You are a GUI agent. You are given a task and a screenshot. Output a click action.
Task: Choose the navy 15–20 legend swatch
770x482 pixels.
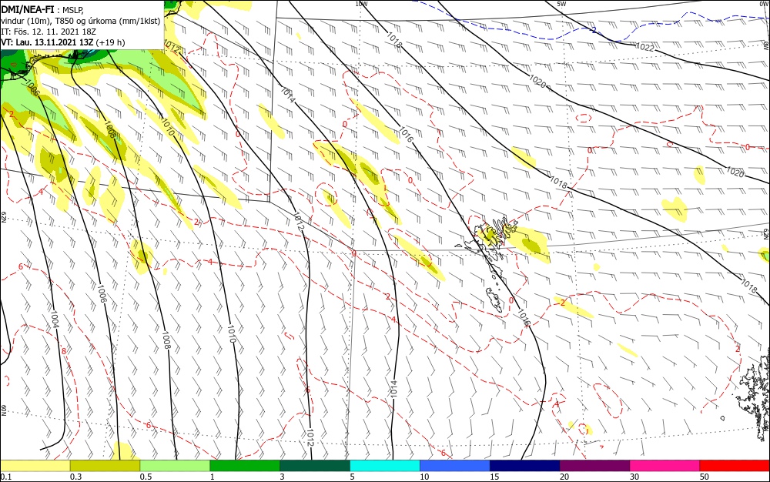point(525,466)
